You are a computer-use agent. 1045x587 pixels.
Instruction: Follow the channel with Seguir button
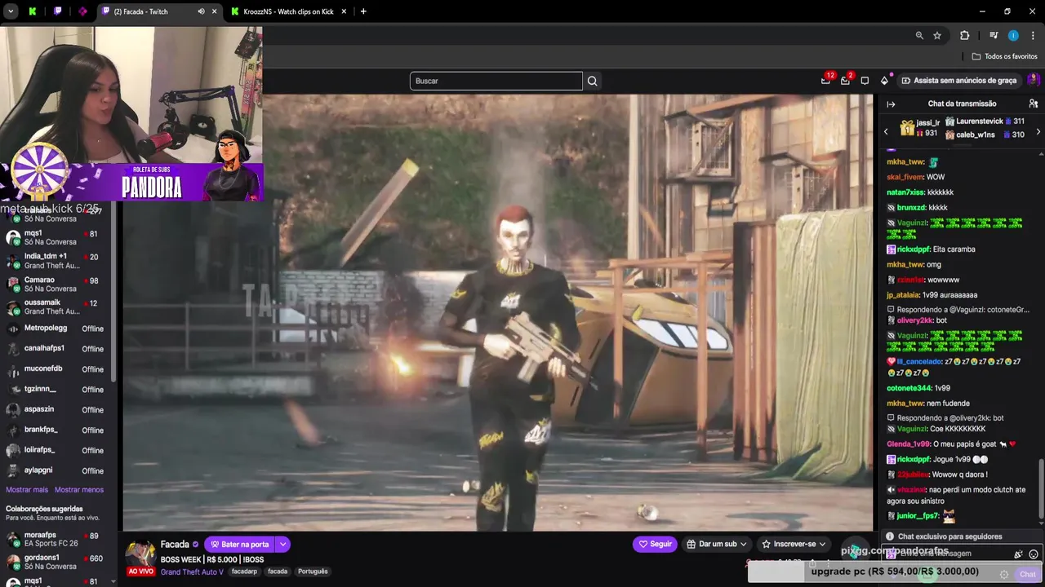click(655, 544)
